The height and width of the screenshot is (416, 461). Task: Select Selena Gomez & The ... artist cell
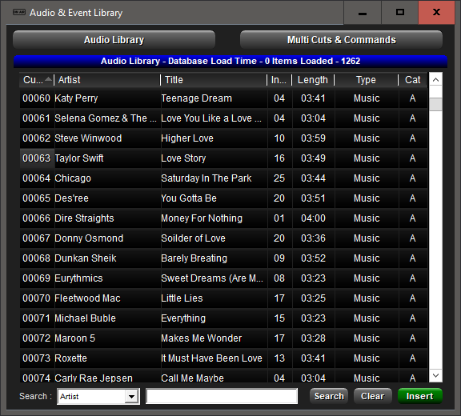(x=107, y=118)
